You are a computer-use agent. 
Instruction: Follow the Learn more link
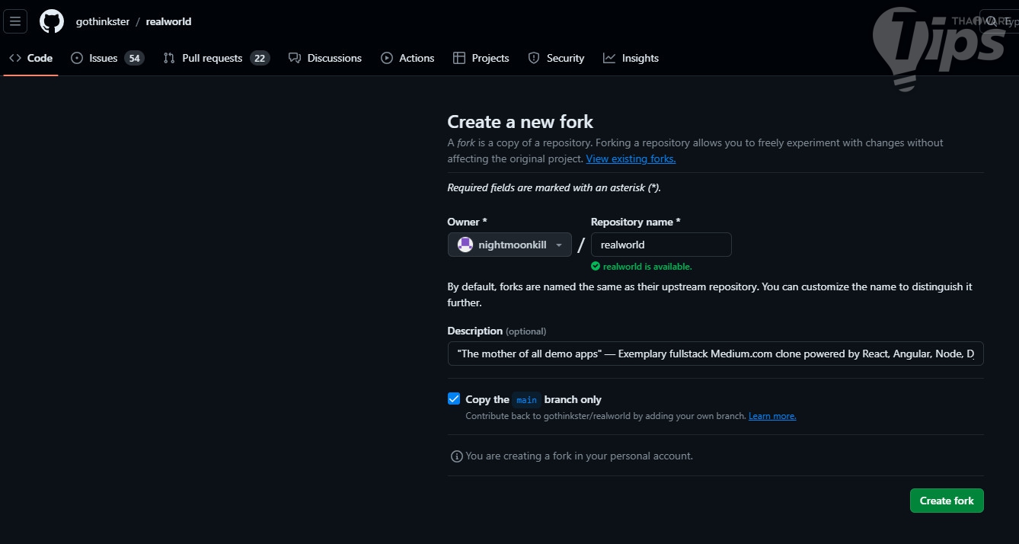772,416
